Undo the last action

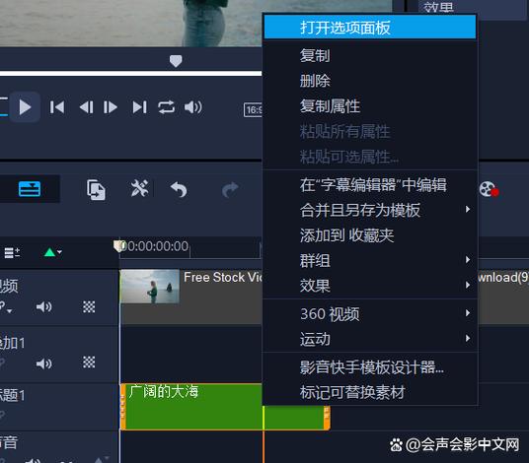pyautogui.click(x=179, y=189)
